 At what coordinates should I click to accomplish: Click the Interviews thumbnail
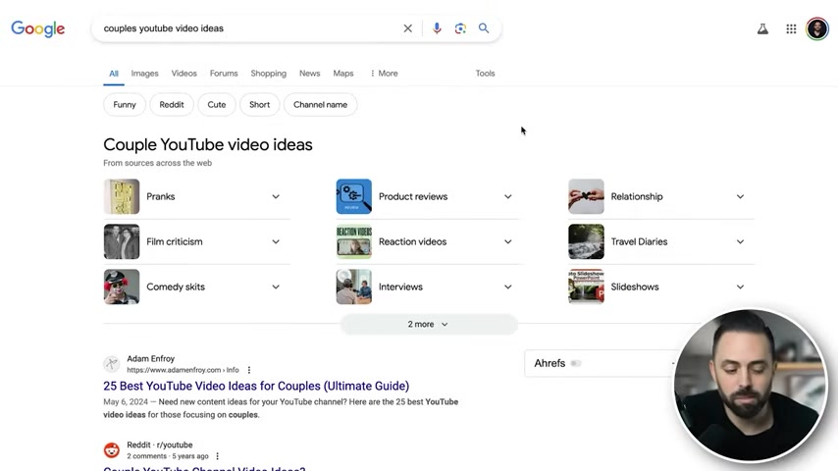pos(354,288)
